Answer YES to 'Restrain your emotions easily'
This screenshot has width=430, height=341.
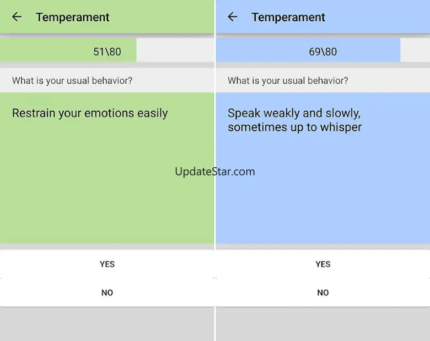(x=107, y=264)
